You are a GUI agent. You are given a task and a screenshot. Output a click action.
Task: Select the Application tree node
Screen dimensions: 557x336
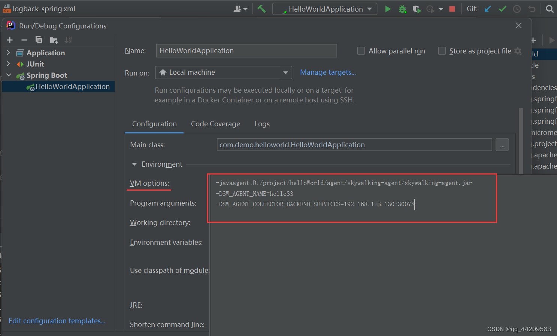(46, 53)
